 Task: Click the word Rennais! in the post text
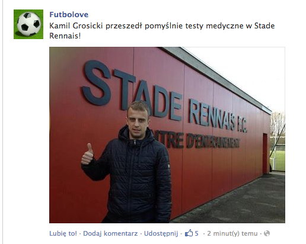pyautogui.click(x=65, y=36)
